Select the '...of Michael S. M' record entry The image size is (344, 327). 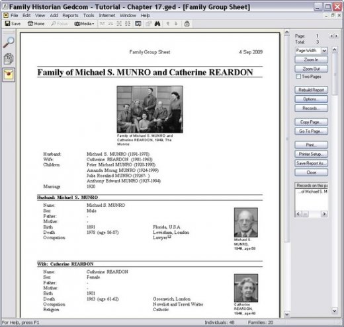point(312,192)
